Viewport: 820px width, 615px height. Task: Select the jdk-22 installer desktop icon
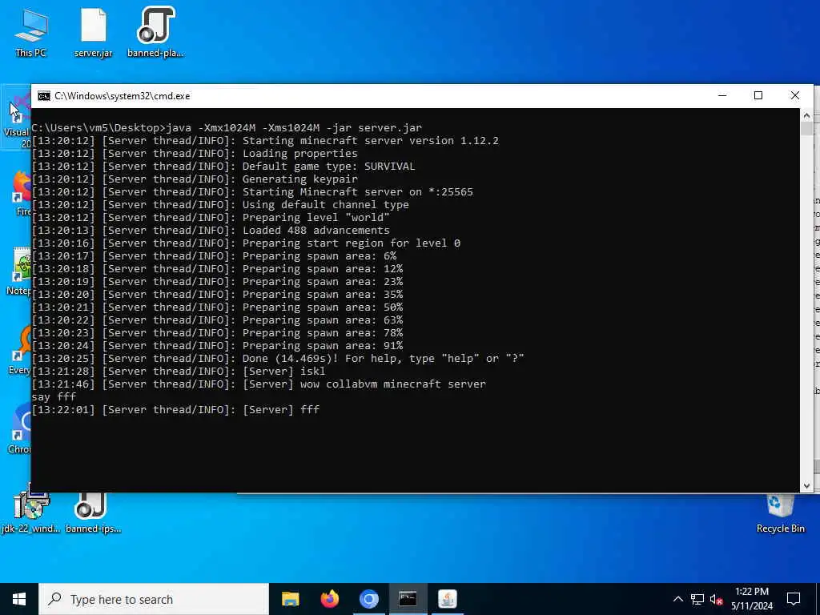(31, 512)
